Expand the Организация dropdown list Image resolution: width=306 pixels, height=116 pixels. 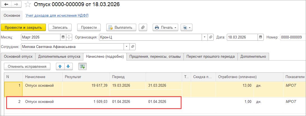pyautogui.click(x=205, y=37)
